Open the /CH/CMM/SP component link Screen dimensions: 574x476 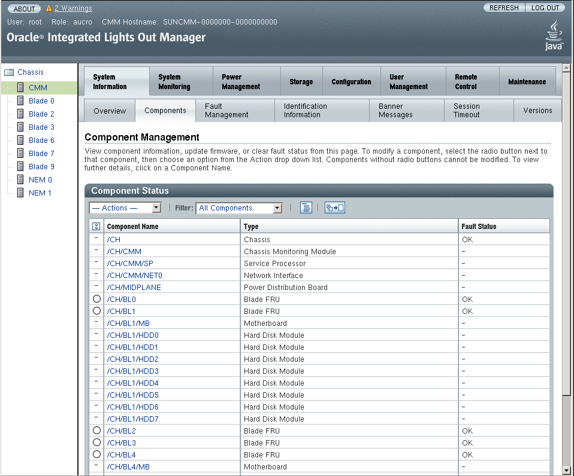(x=130, y=263)
